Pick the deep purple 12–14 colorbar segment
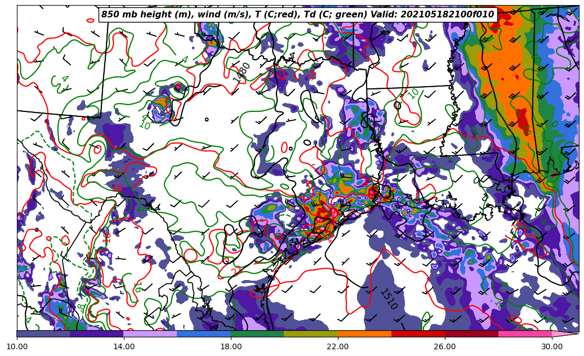This screenshot has width=584, height=356. (x=97, y=334)
